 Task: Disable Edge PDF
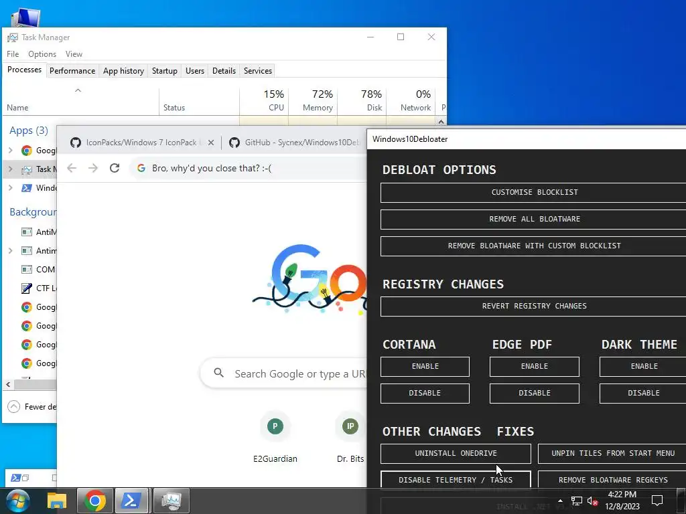pyautogui.click(x=535, y=394)
